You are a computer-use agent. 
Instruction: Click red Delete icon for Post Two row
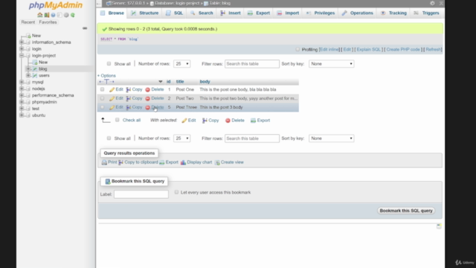tap(147, 98)
